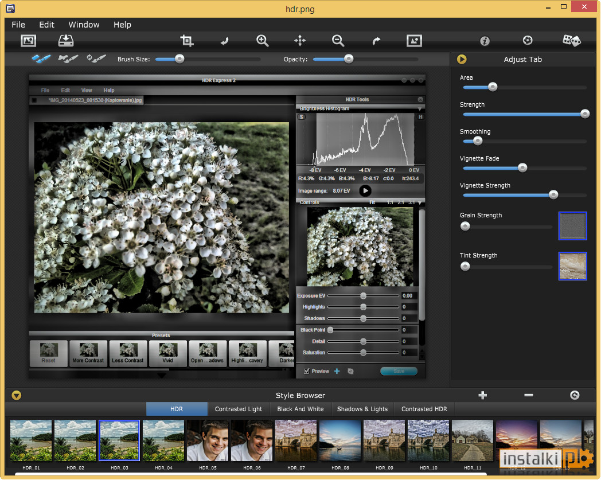Click the Vignette Strength slider handle
Screen dimensions: 601x480
point(553,195)
